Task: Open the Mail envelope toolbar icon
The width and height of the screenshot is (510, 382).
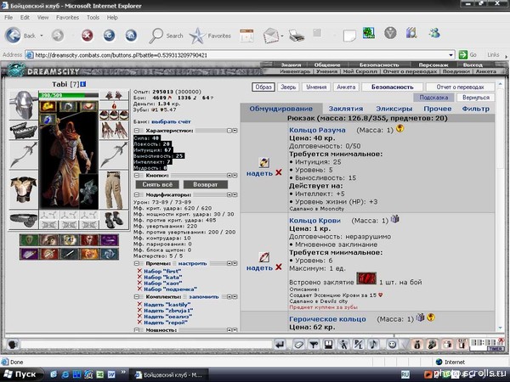Action: [x=271, y=36]
